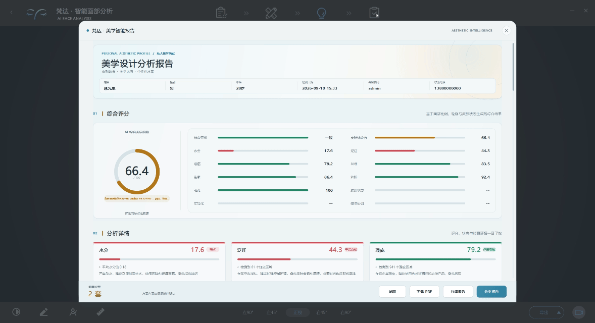Click the AESTHETIC INTELLIGENCE label

[x=472, y=31]
